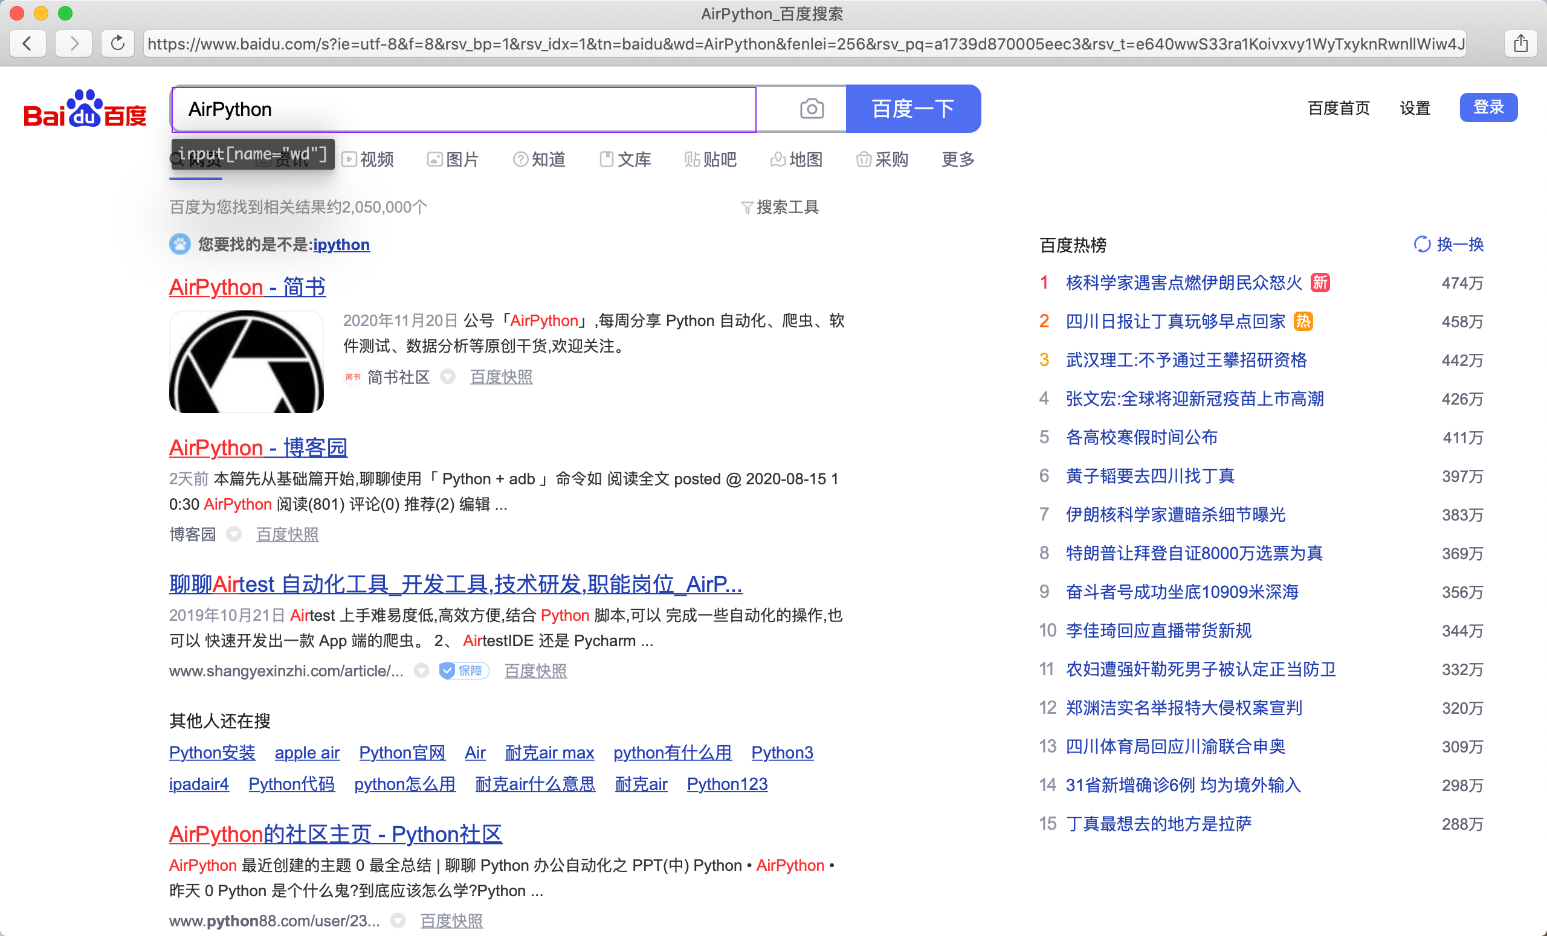Go back using the browser back arrow
Viewport: 1547px width, 936px height.
coord(27,43)
